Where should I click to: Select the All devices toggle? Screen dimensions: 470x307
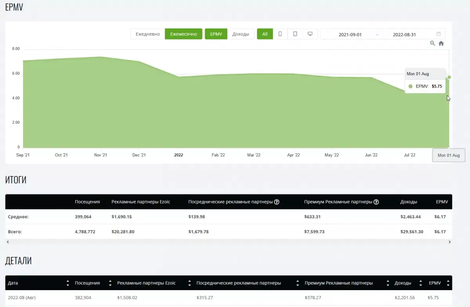click(265, 34)
